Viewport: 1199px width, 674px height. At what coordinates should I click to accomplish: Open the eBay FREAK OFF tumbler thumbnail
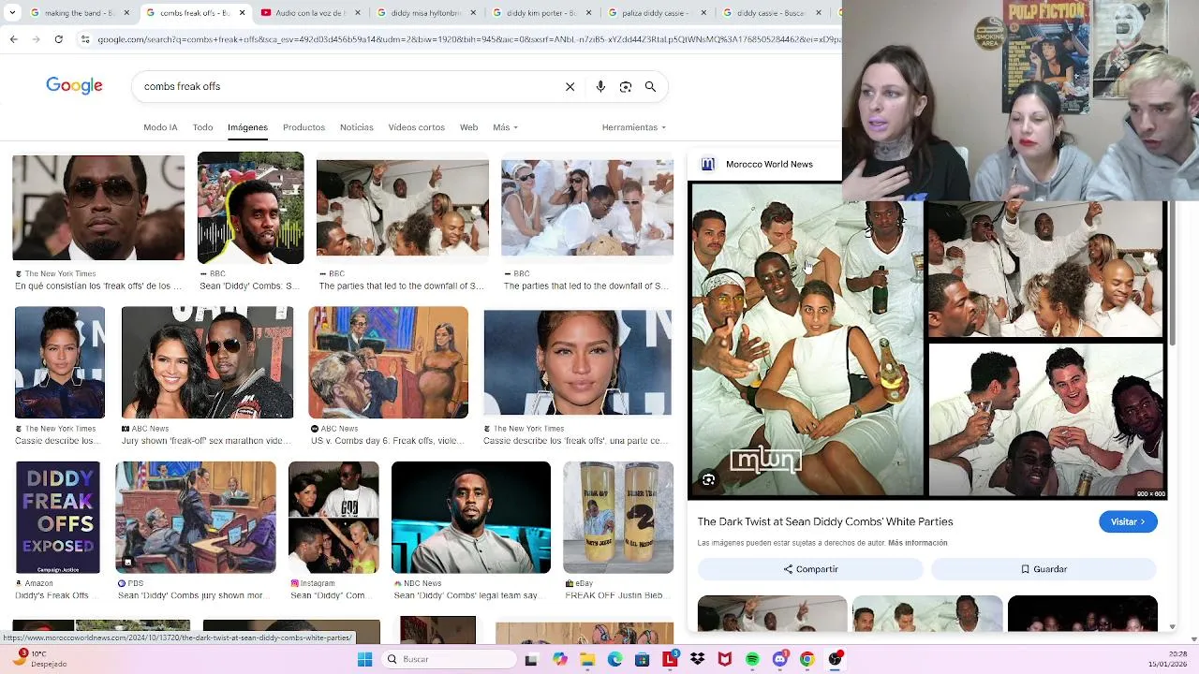[618, 518]
